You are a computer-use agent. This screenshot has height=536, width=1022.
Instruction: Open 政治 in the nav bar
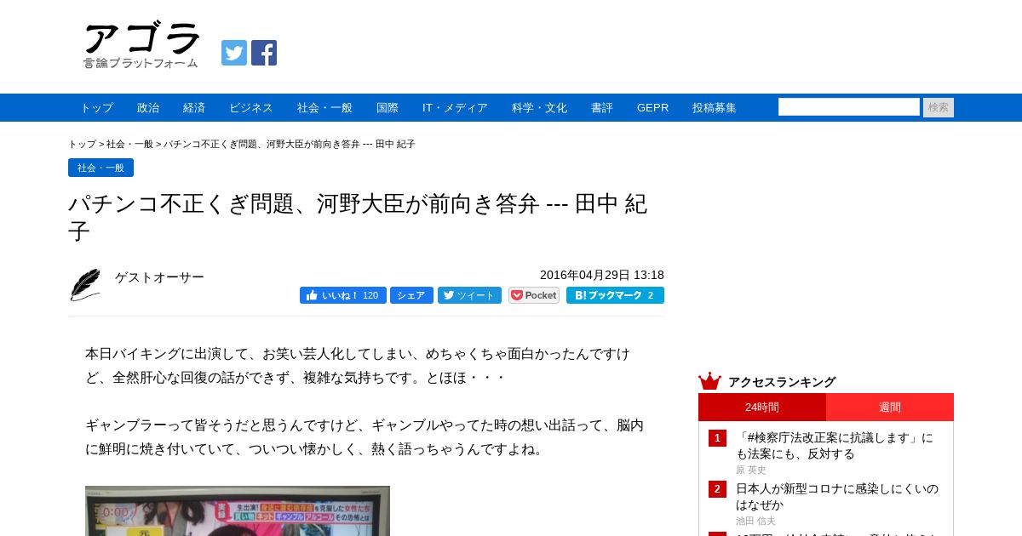(148, 108)
